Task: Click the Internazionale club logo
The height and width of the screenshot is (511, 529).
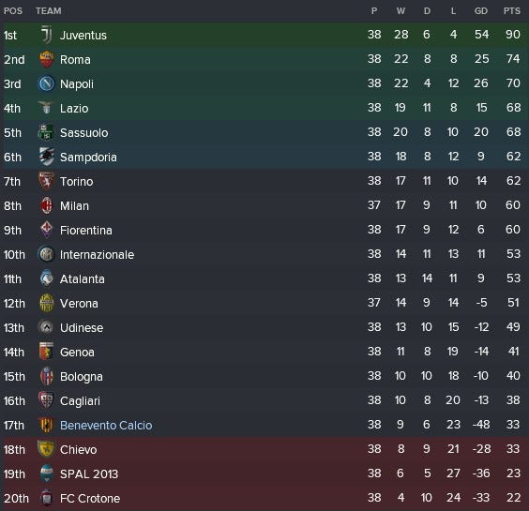Action: [x=46, y=254]
